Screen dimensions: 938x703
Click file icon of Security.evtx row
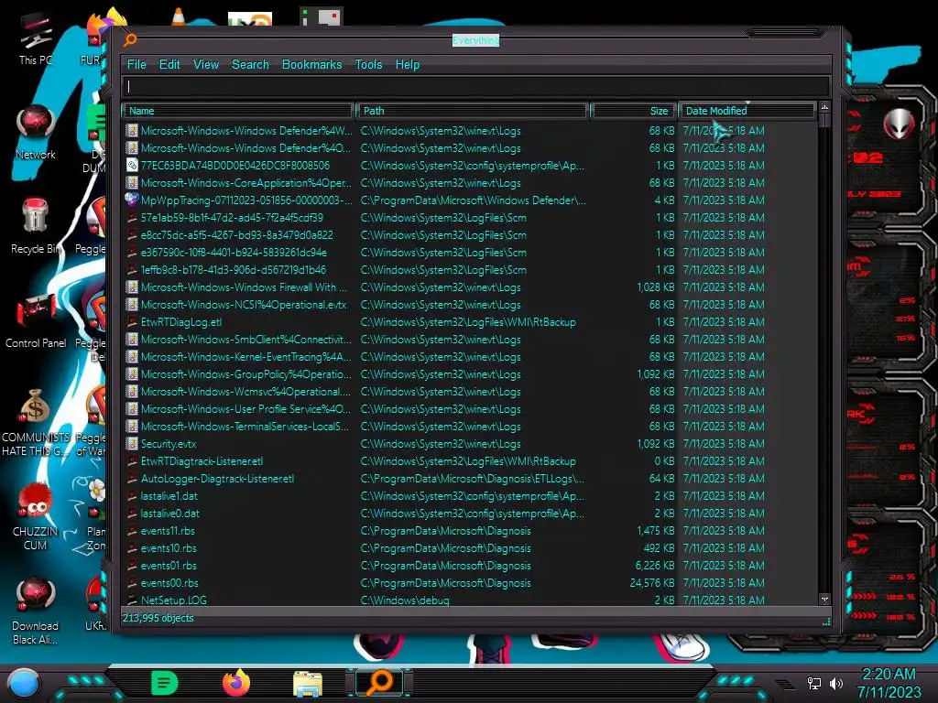132,444
